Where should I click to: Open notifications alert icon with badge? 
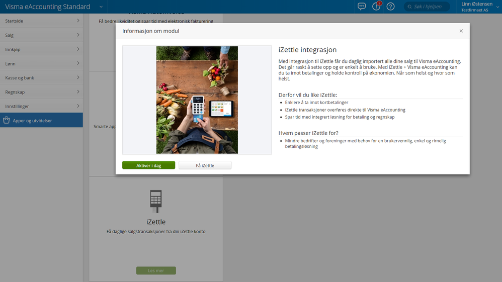coord(376,6)
